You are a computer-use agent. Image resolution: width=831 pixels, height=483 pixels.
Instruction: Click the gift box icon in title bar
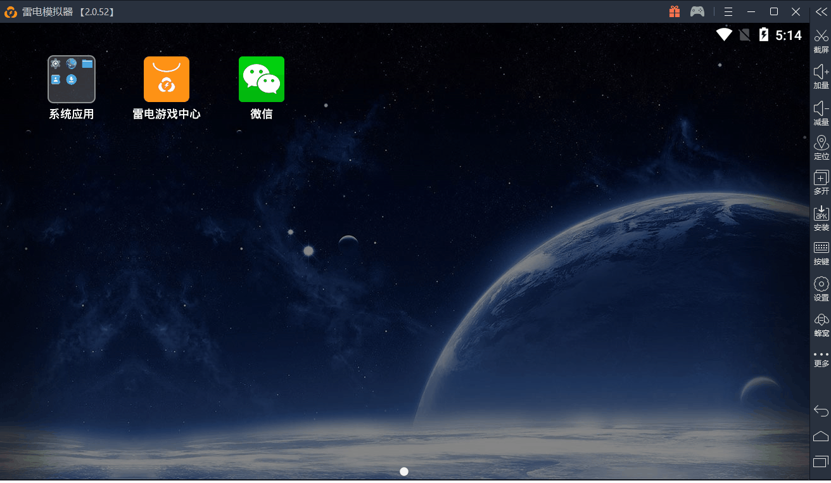tap(675, 11)
